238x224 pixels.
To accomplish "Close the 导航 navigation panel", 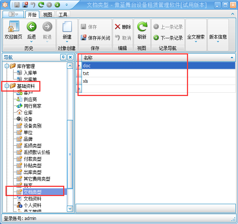I will coord(70,57).
